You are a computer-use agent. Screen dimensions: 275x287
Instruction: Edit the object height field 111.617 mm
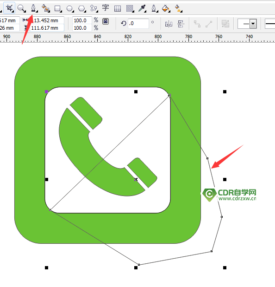[x=47, y=28]
